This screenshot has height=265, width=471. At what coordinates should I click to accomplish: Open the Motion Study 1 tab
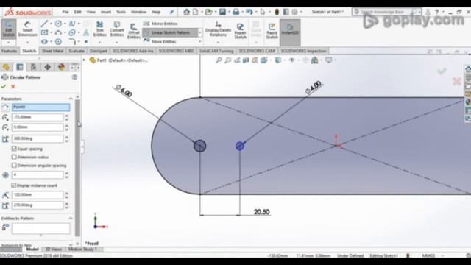(x=82, y=249)
